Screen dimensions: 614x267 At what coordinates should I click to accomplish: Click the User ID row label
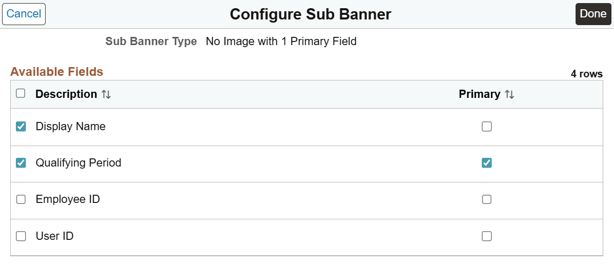click(x=54, y=236)
